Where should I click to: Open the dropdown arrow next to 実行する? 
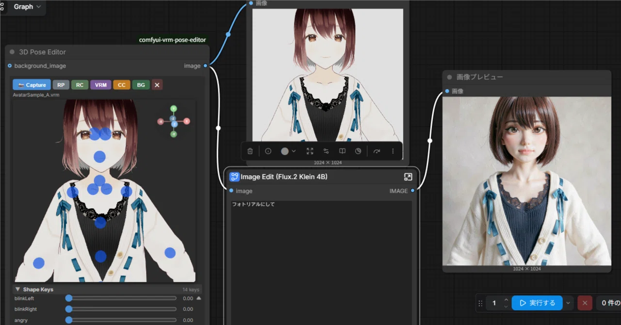pos(568,303)
